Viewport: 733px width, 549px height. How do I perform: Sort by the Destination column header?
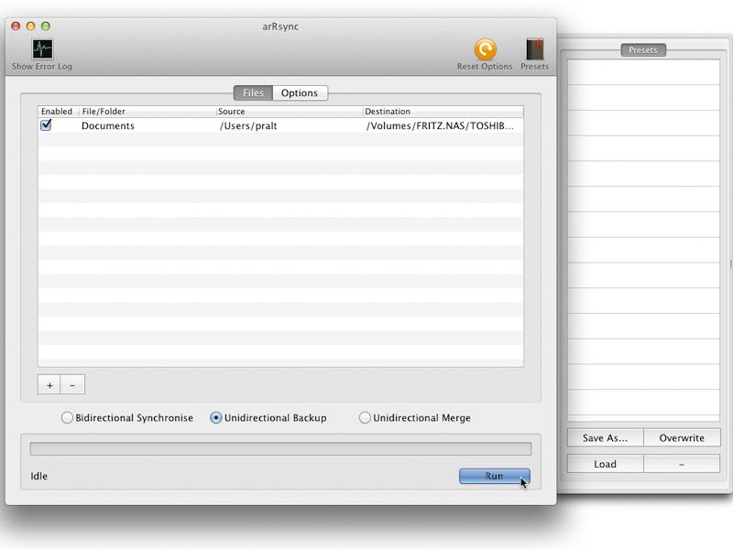[443, 112]
